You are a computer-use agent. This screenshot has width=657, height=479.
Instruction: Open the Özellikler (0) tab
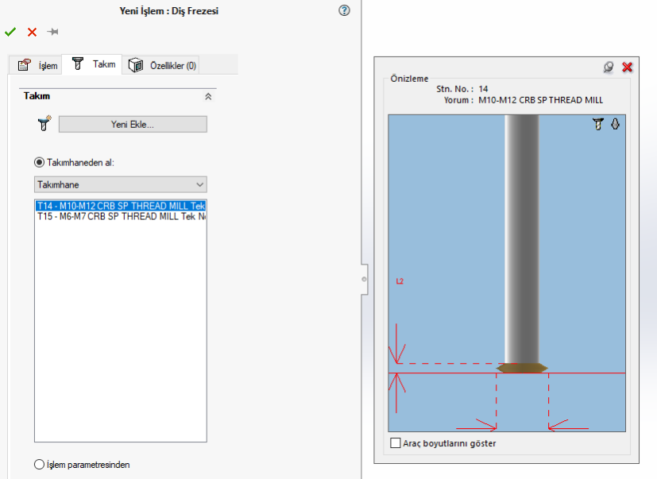[x=163, y=65]
